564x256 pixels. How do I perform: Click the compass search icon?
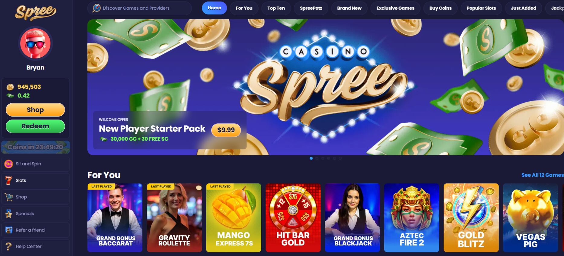(96, 8)
